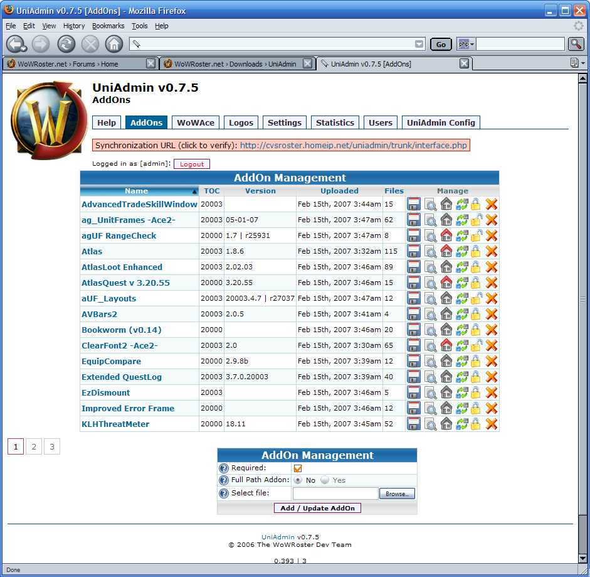Viewport: 590px width, 577px height.
Task: Click the red X icon for Atlas
Action: 492,251
